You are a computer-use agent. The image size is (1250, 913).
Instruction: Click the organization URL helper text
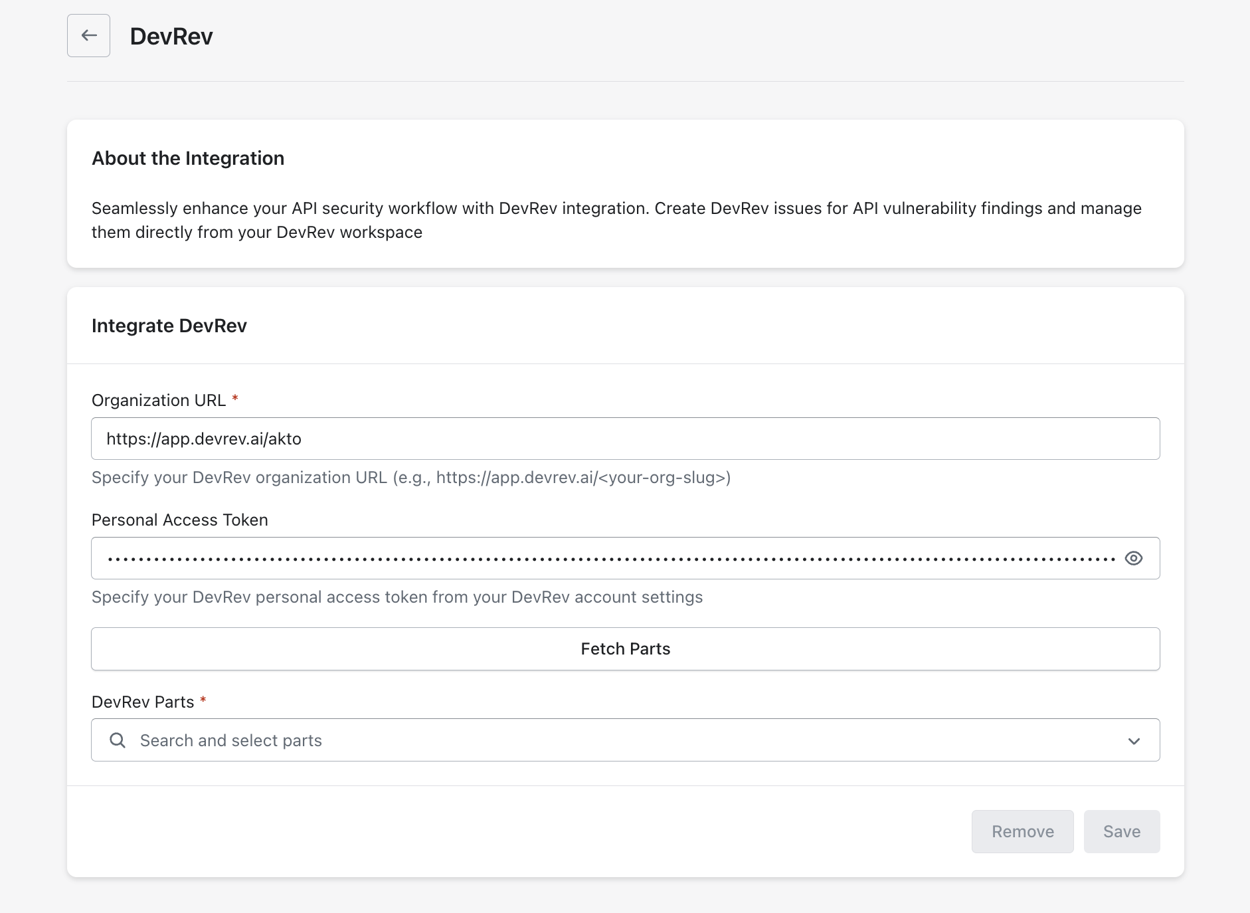click(411, 478)
